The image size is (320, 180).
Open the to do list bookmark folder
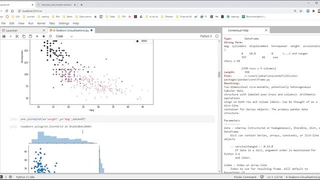[x=151, y=16]
